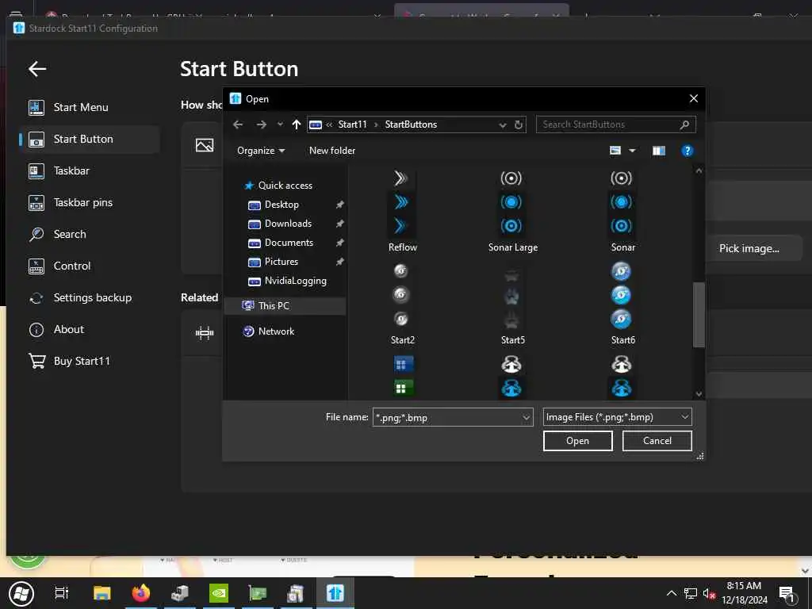Go back using the Start11 back arrow
Image resolution: width=812 pixels, height=609 pixels.
coord(37,68)
